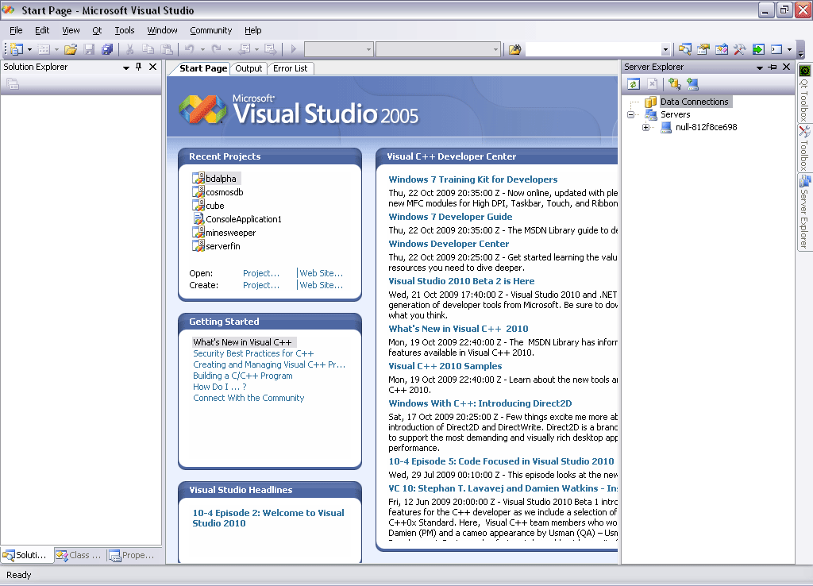Click Connect to Server icon in Server Explorer

coord(692,84)
